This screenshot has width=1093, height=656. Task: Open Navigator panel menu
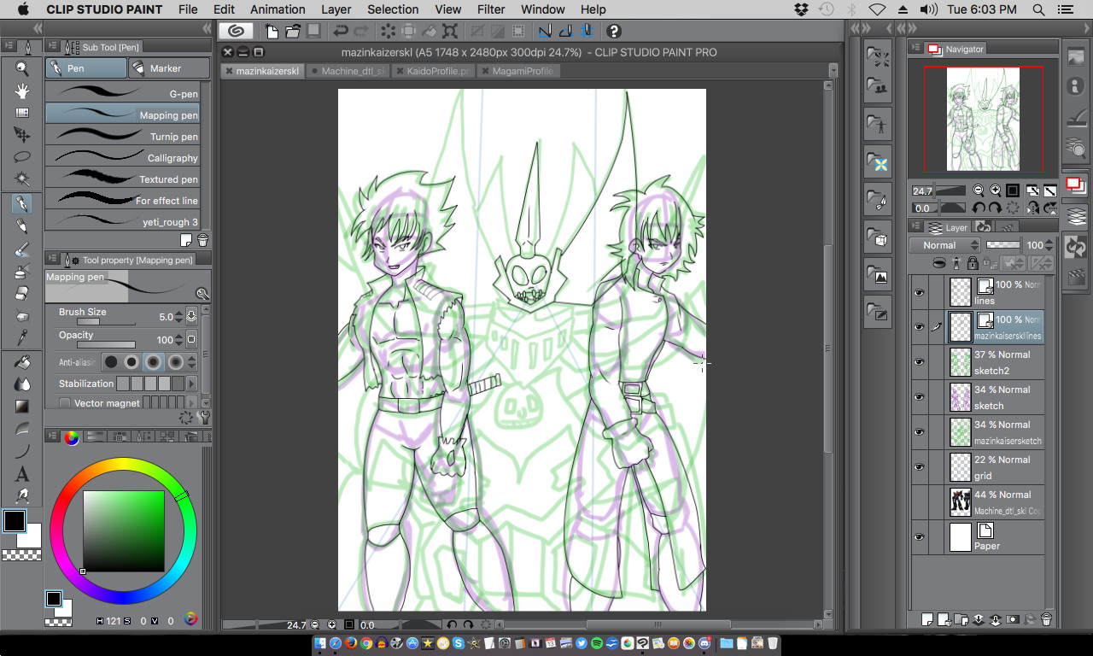point(915,49)
